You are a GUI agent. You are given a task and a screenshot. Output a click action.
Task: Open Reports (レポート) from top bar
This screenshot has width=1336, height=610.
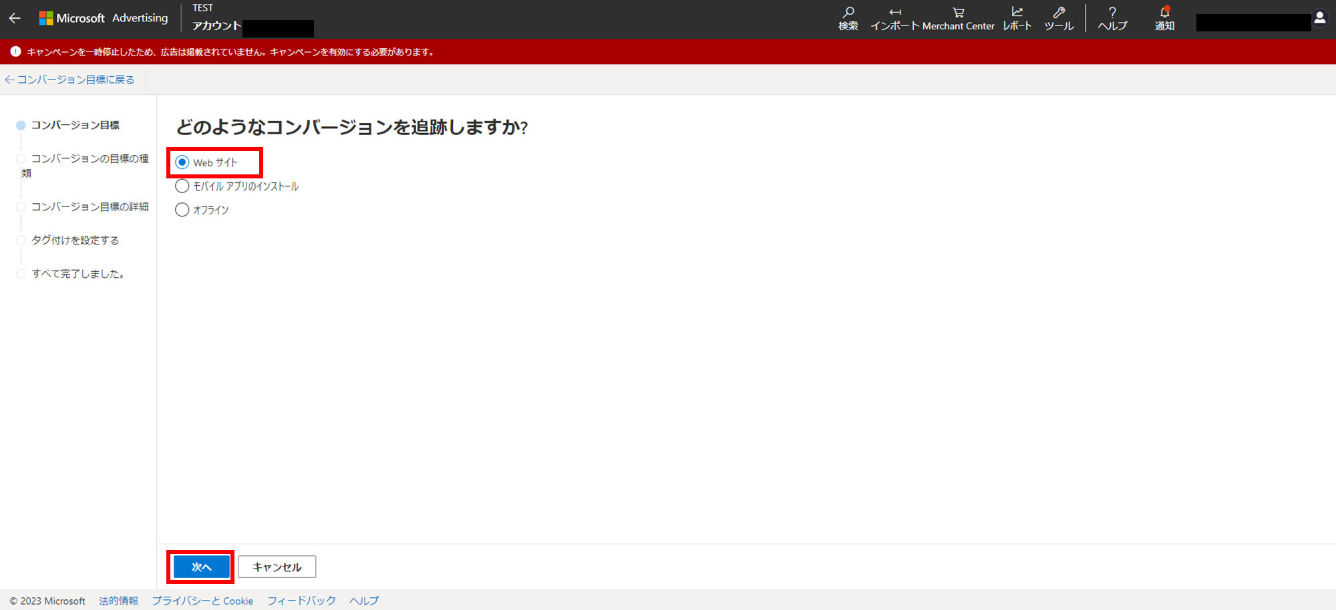pyautogui.click(x=1017, y=19)
